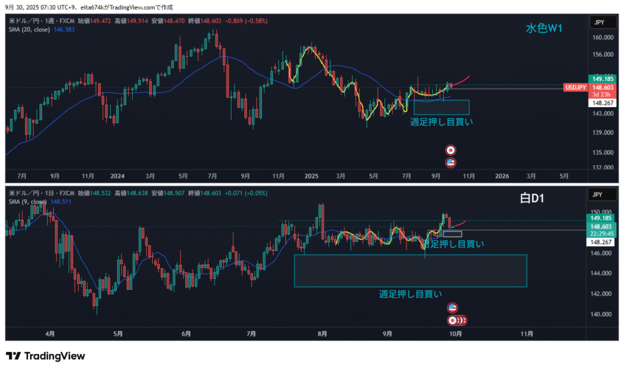Click the US flag event icon on daily chart
This screenshot has height=371, width=624.
pos(452,308)
